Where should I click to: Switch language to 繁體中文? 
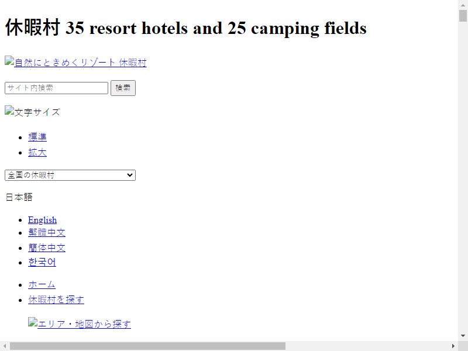tap(47, 232)
